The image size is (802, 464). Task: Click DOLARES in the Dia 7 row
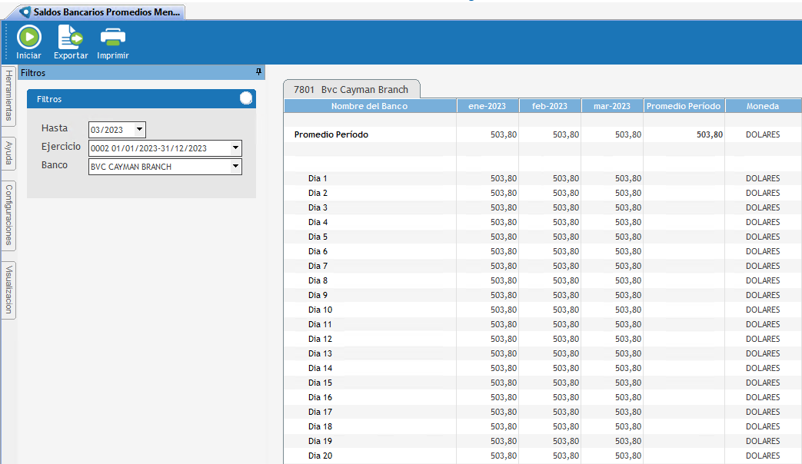pos(763,266)
